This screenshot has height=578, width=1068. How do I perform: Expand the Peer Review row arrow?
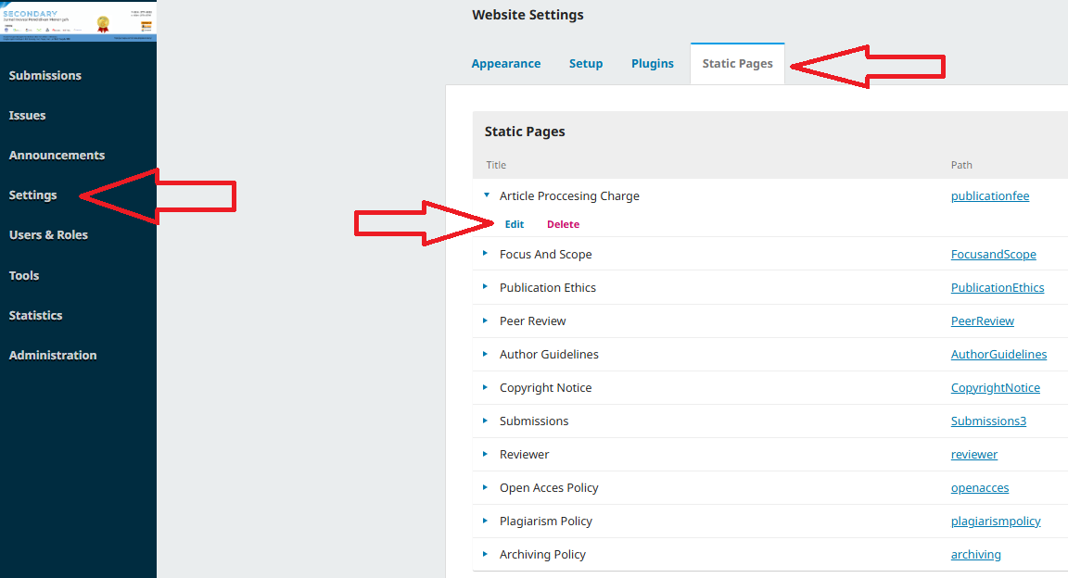(x=485, y=320)
